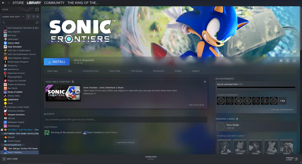Click the achievements progress bar
Screen dimensions: 302x164
[256, 88]
